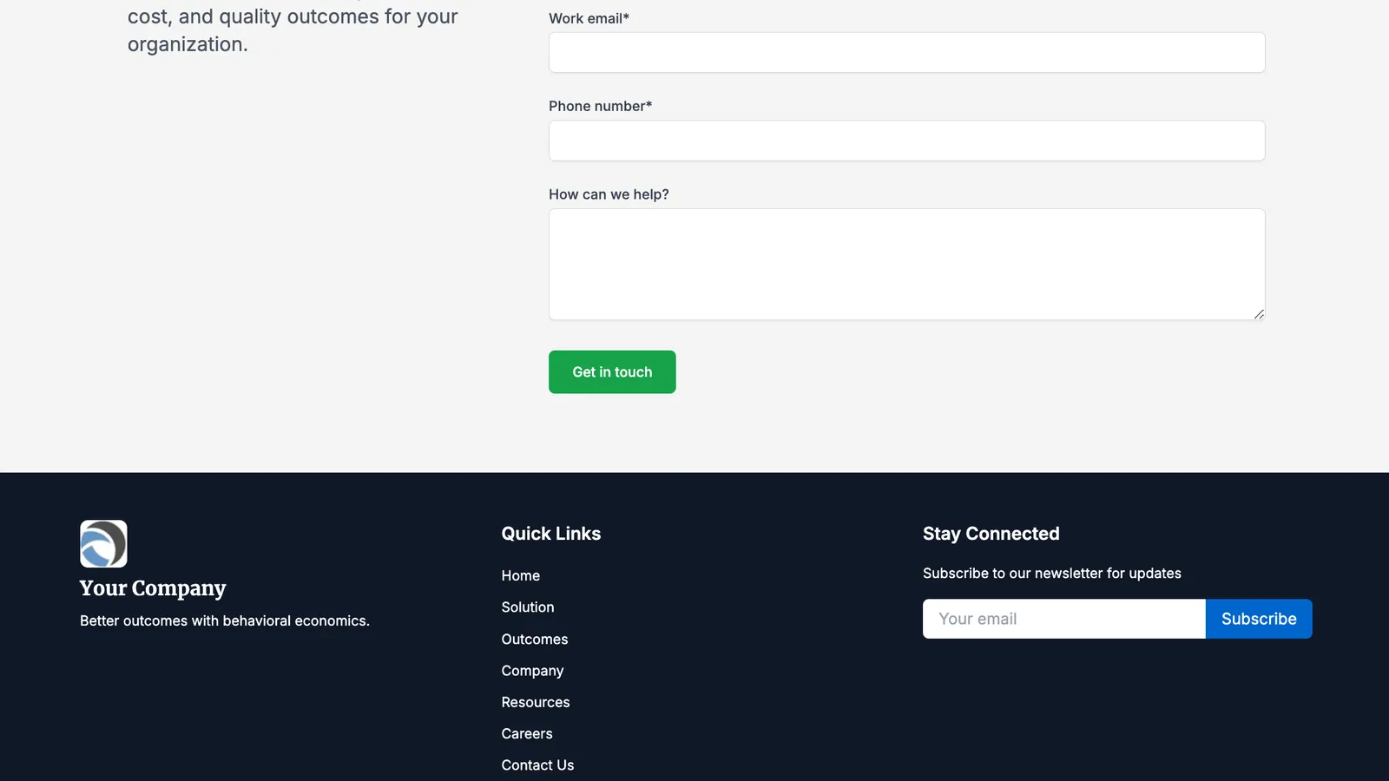Viewport: 1389px width, 781px height.
Task: Click the Contact Us link
Action: pyautogui.click(x=537, y=765)
